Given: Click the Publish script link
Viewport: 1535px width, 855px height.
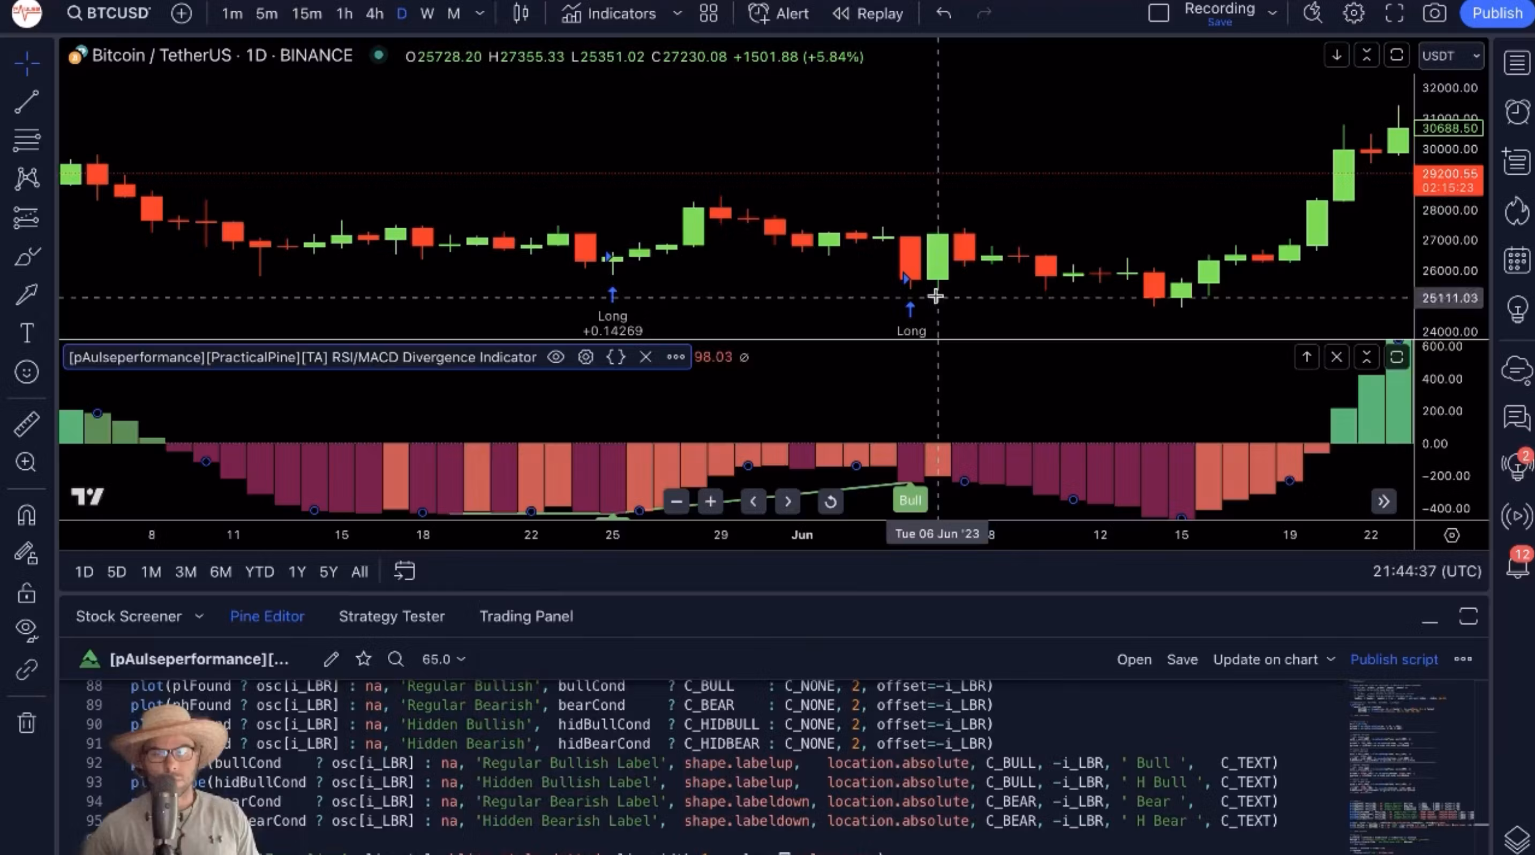Looking at the screenshot, I should click(x=1393, y=659).
